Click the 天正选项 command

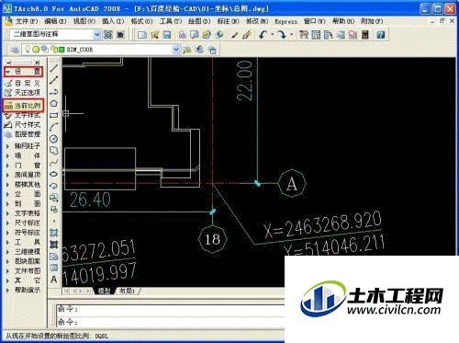[23, 92]
